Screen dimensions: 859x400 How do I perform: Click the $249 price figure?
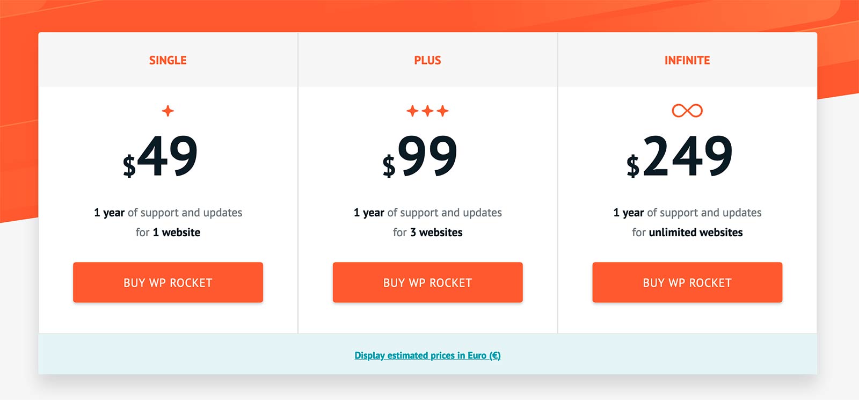(687, 156)
